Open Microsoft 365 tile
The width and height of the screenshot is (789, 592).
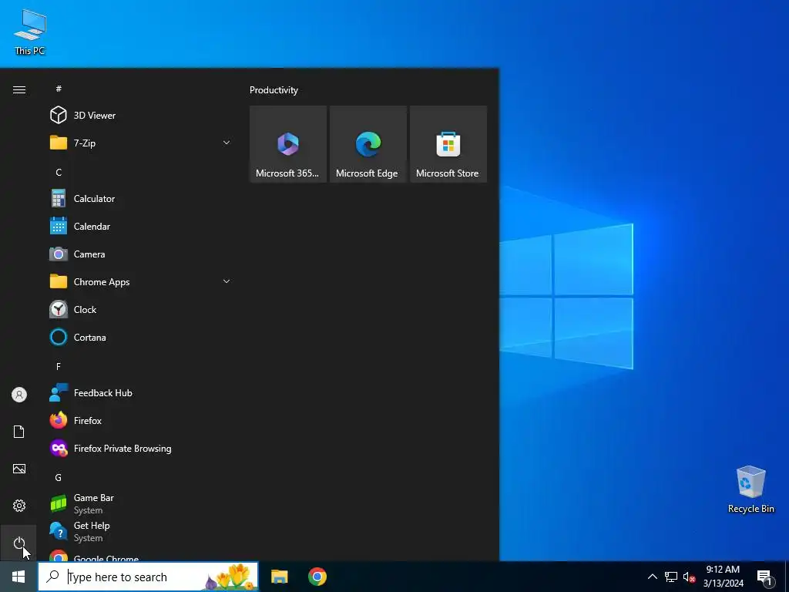click(288, 144)
